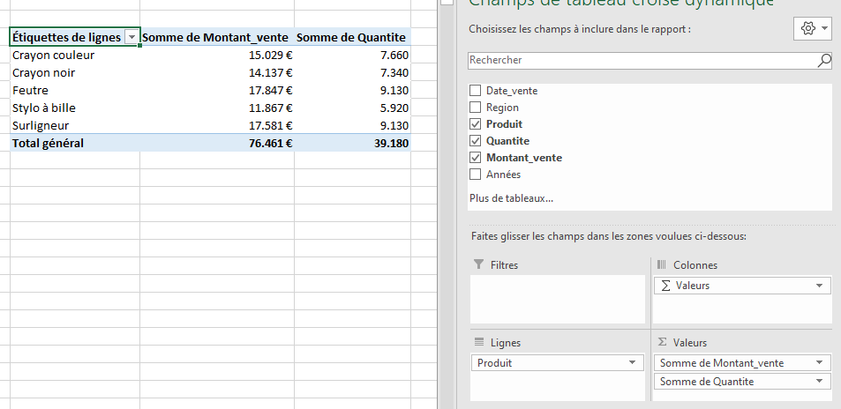The image size is (841, 409).
Task: Open Somme de Montant_vente field dropdown
Action: pos(820,363)
